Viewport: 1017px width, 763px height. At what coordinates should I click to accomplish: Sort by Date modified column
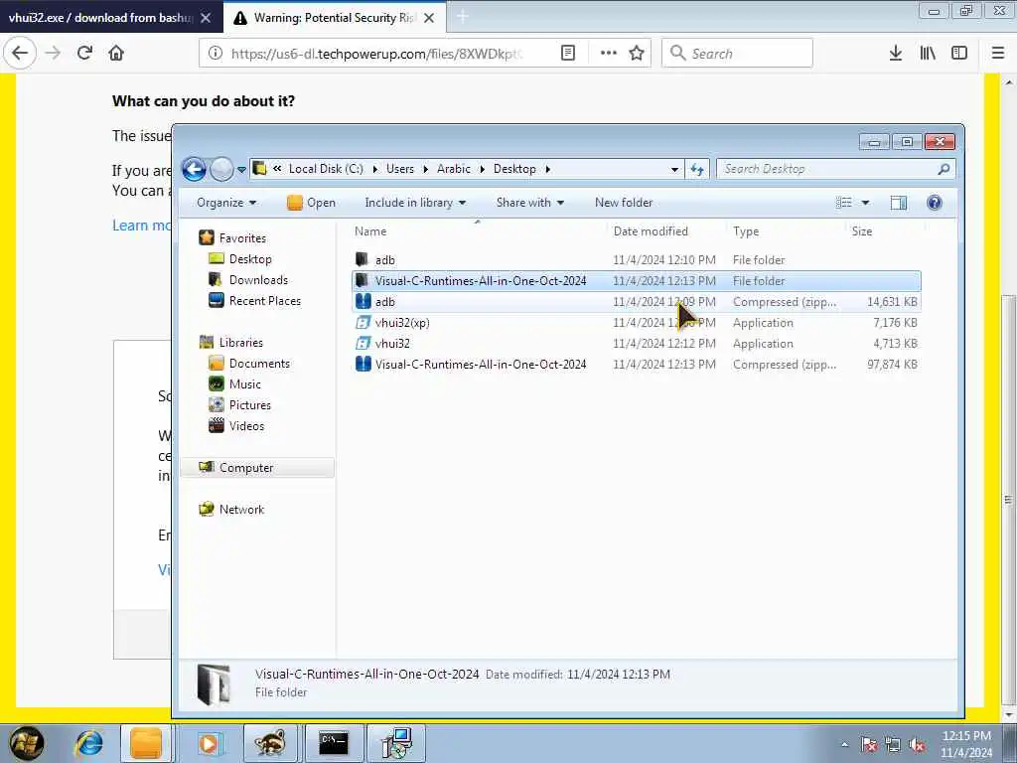pos(667,230)
